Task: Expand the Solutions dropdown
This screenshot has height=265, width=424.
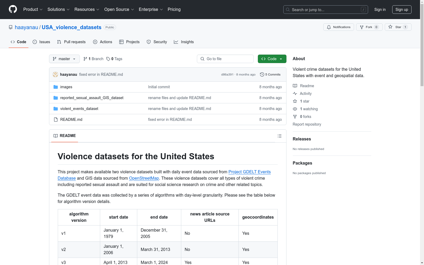Action: point(59,10)
